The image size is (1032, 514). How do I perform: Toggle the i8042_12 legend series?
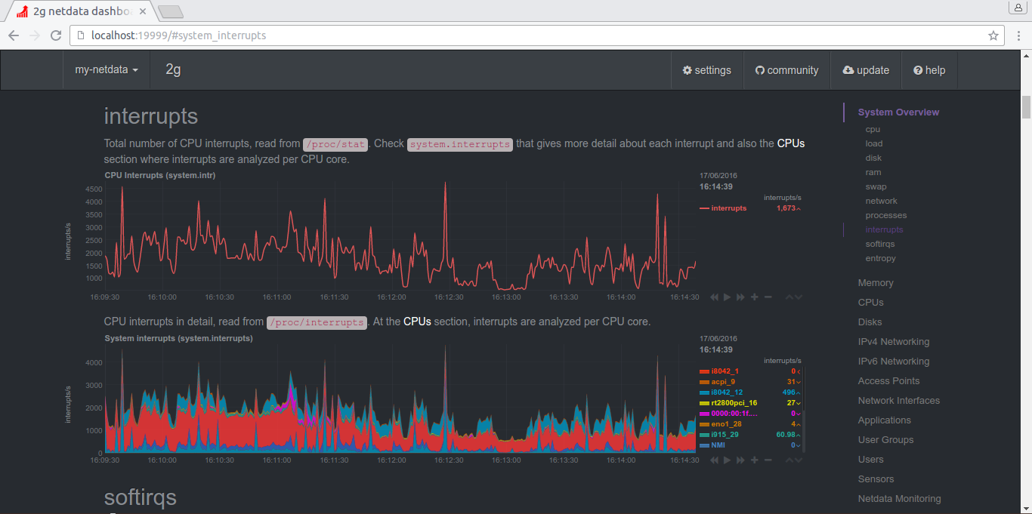point(721,392)
